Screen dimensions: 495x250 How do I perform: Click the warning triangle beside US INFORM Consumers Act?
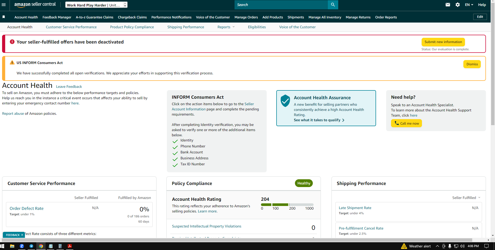(12, 63)
